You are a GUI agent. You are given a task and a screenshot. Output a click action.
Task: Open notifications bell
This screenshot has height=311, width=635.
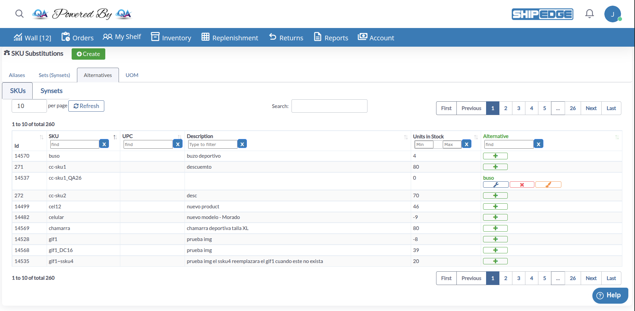click(x=589, y=14)
